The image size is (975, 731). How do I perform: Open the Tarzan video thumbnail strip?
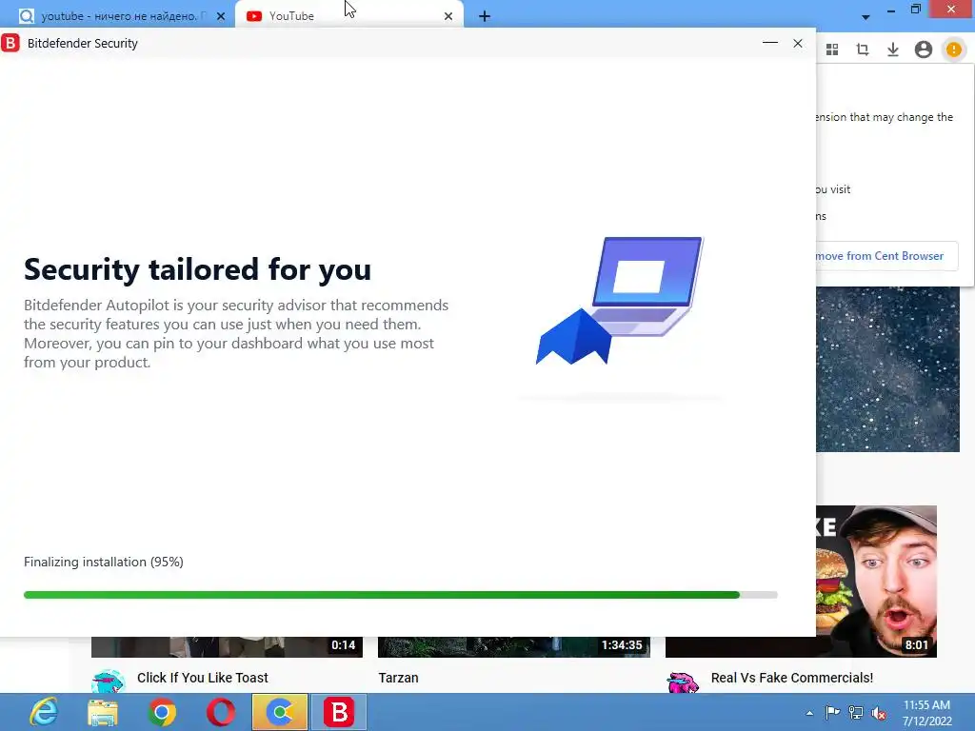(x=513, y=647)
